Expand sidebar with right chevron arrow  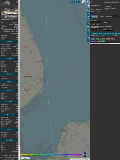[88, 2]
